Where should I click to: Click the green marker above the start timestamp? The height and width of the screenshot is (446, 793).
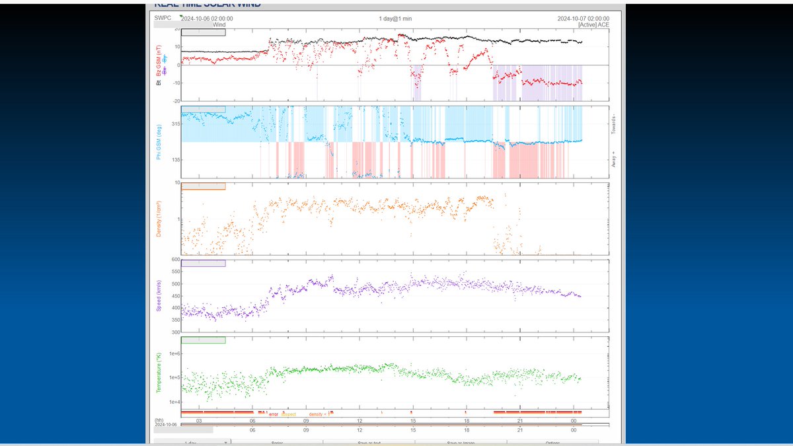click(180, 16)
